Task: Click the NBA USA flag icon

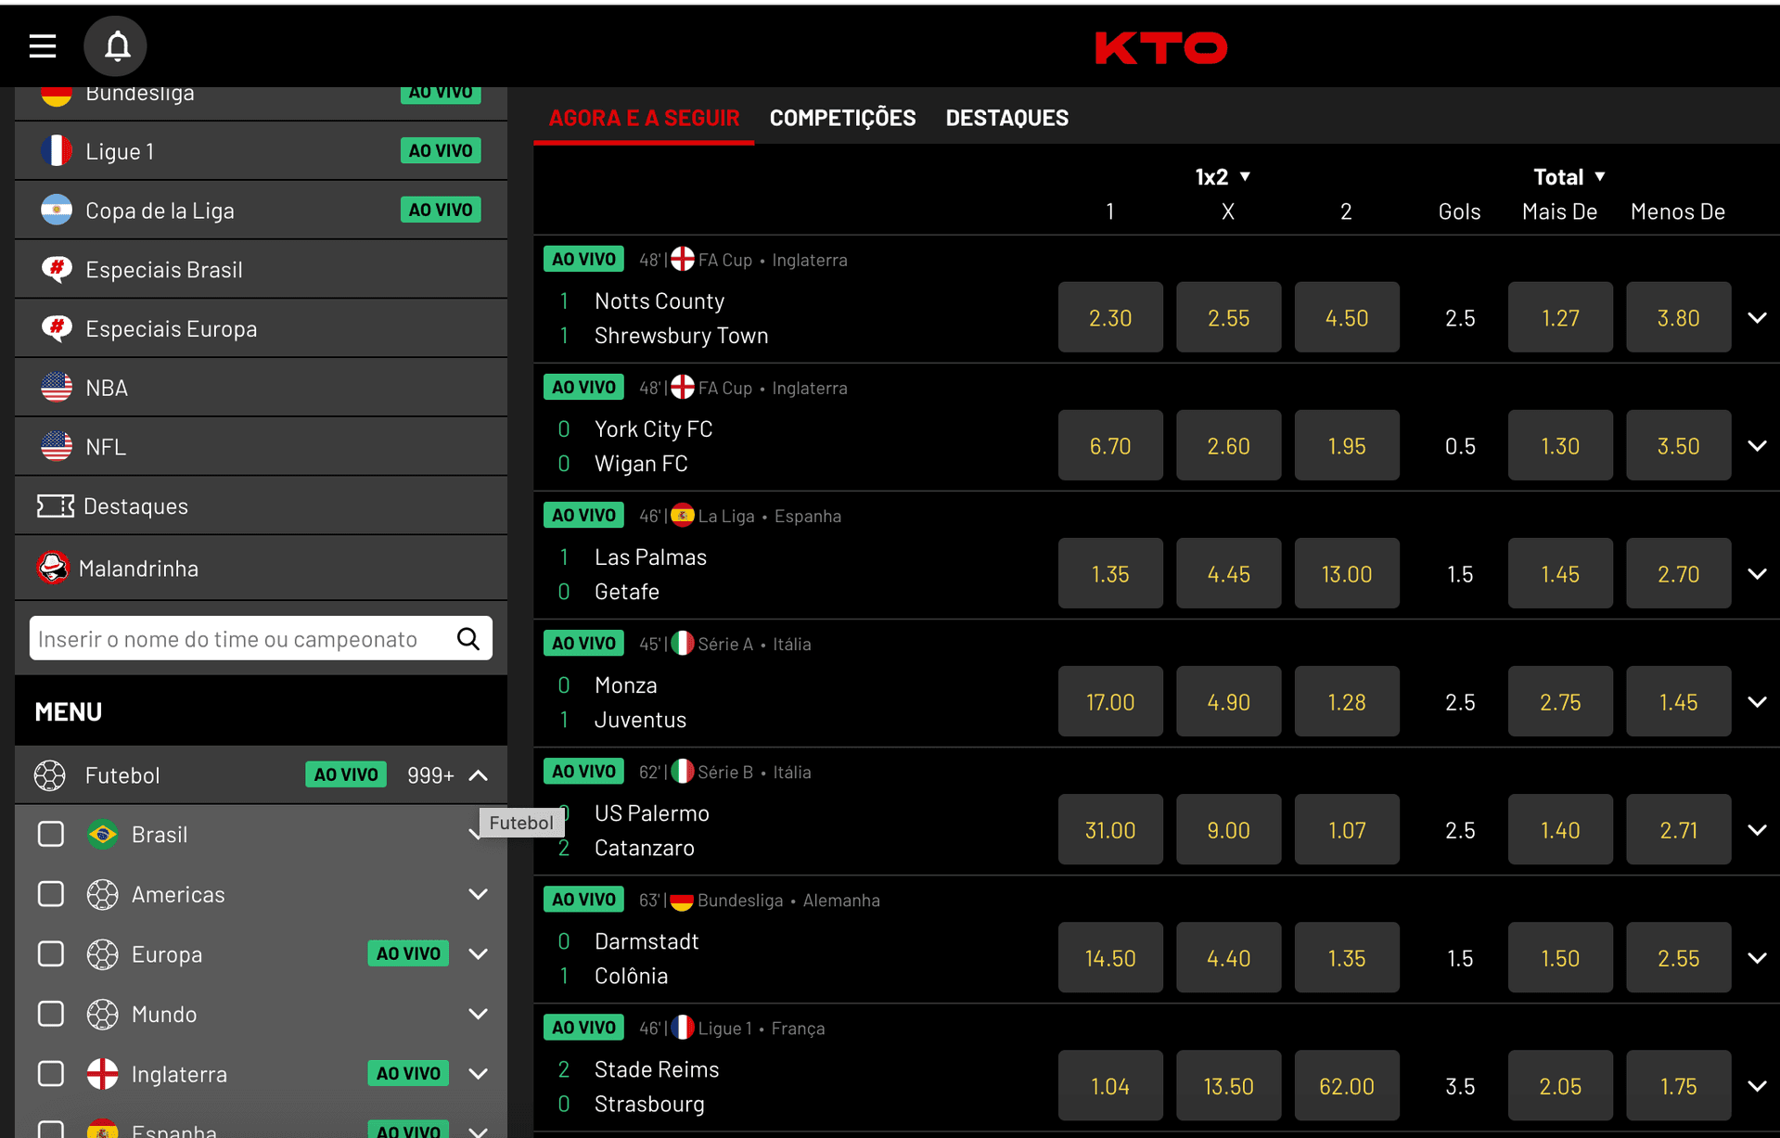Action: coord(57,387)
